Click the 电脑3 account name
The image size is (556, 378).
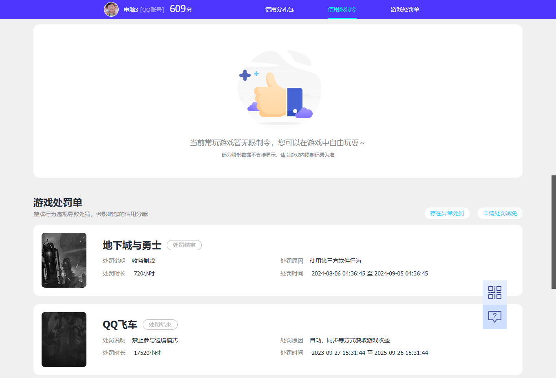click(x=131, y=10)
